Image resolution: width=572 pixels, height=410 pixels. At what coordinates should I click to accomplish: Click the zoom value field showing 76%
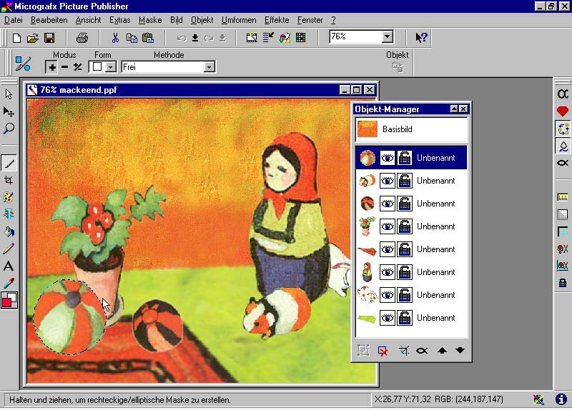click(x=355, y=36)
